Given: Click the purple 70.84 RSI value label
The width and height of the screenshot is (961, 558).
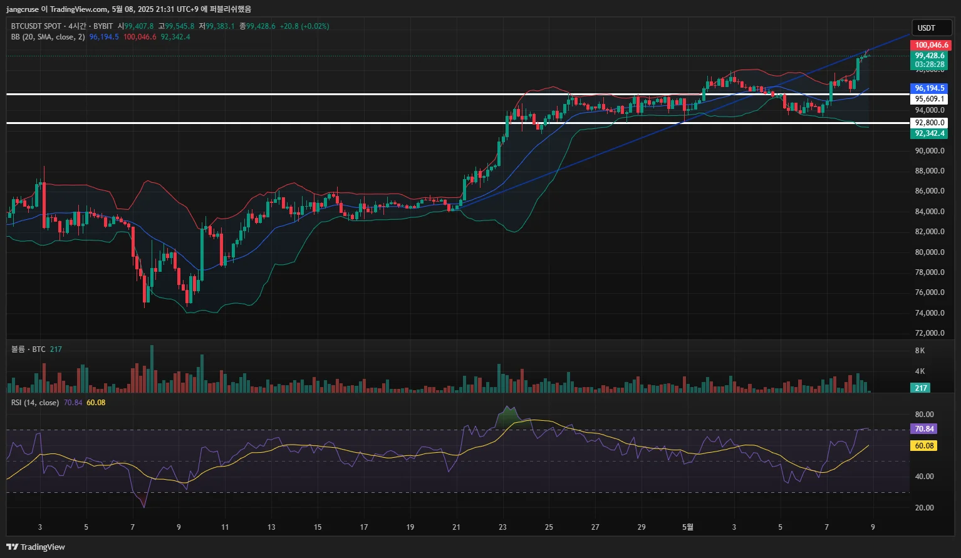Looking at the screenshot, I should [x=924, y=429].
